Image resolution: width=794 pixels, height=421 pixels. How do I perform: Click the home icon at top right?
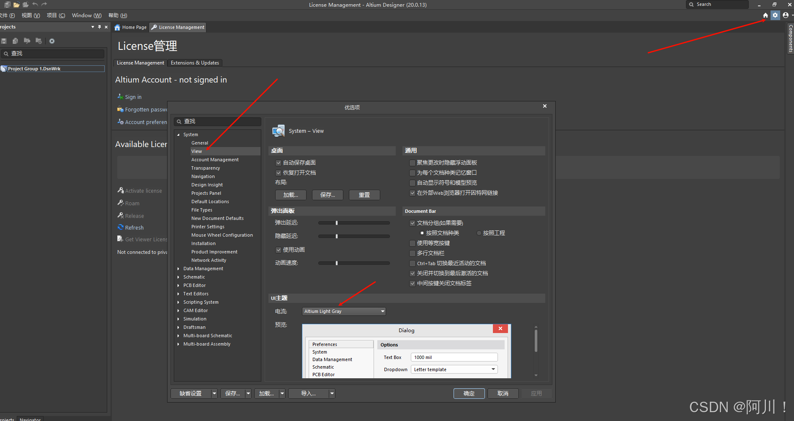click(766, 15)
